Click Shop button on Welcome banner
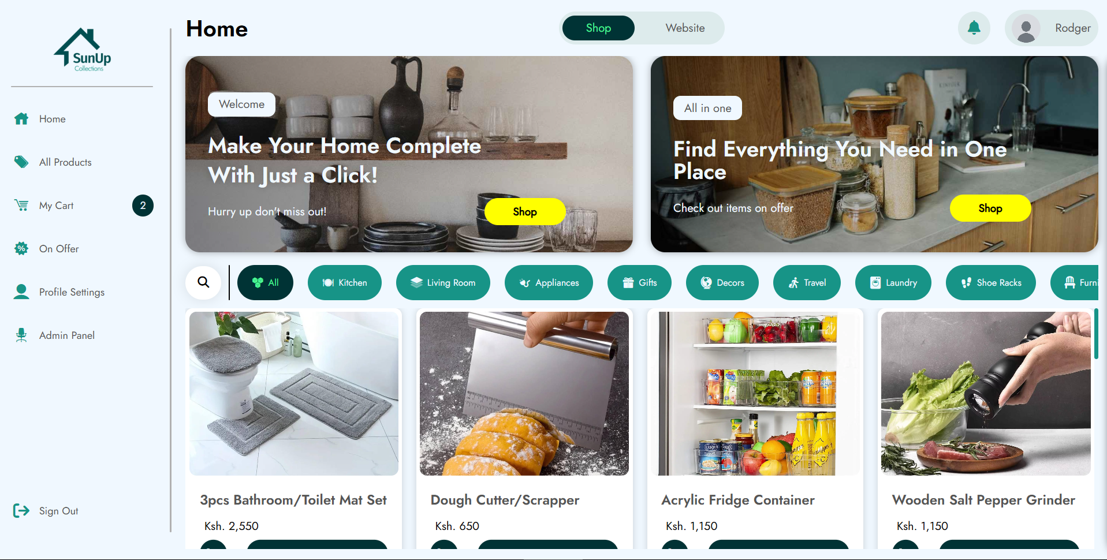This screenshot has height=560, width=1107. pos(525,211)
